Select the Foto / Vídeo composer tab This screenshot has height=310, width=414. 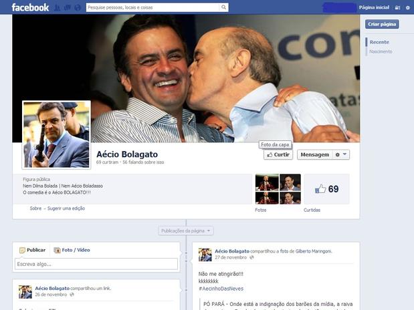coord(72,250)
